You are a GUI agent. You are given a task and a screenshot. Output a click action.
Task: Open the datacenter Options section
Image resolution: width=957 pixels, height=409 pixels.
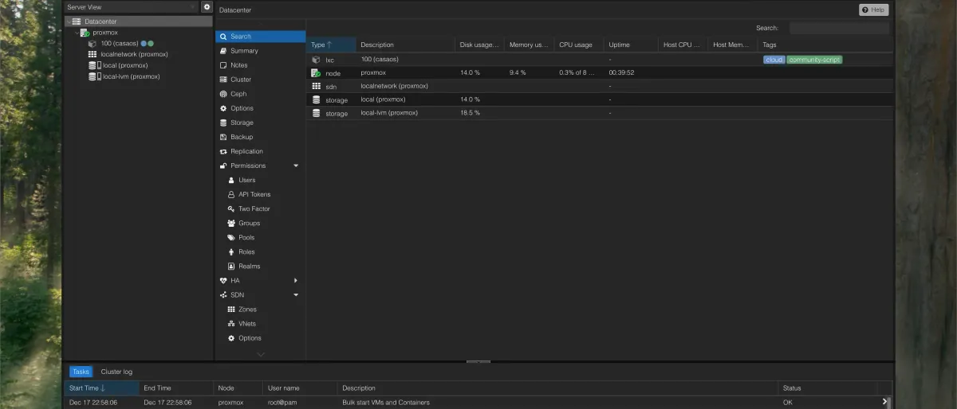(260, 108)
